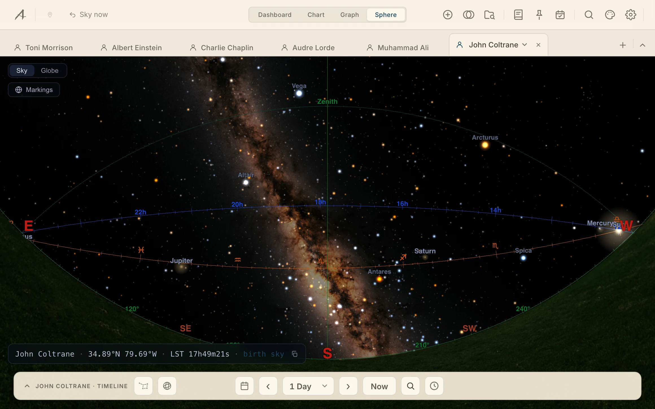Switch to Globe view mode
Viewport: 655px width, 409px height.
coord(50,71)
